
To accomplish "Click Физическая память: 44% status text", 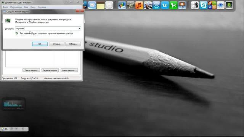I will point(56,78).
